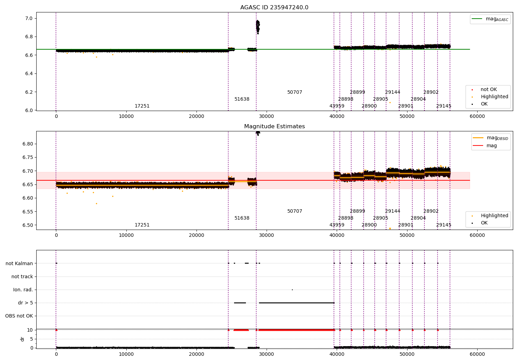This screenshot has height=362, width=518.
Task: Click the 6.8 y-axis tick label
Action: [x=29, y=37]
